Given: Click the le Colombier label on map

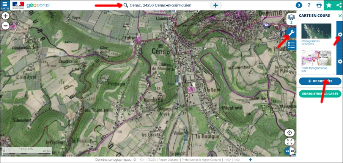Looking at the screenshot, I should (238, 68).
